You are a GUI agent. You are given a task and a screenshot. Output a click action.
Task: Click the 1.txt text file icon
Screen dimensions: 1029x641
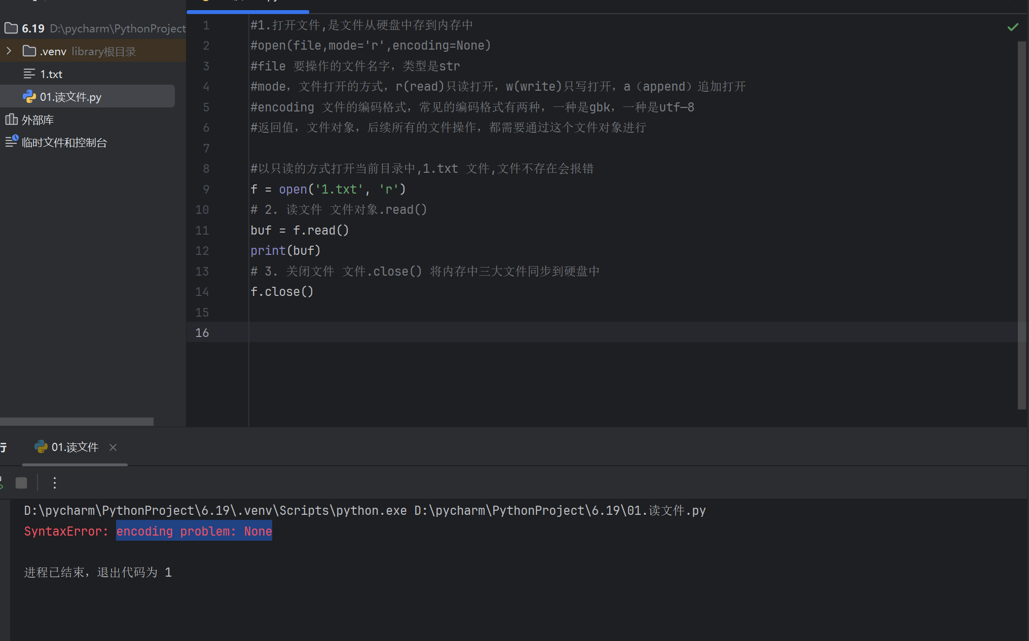[x=29, y=74]
